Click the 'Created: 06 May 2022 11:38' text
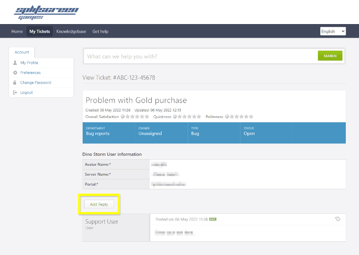 [x=108, y=110]
